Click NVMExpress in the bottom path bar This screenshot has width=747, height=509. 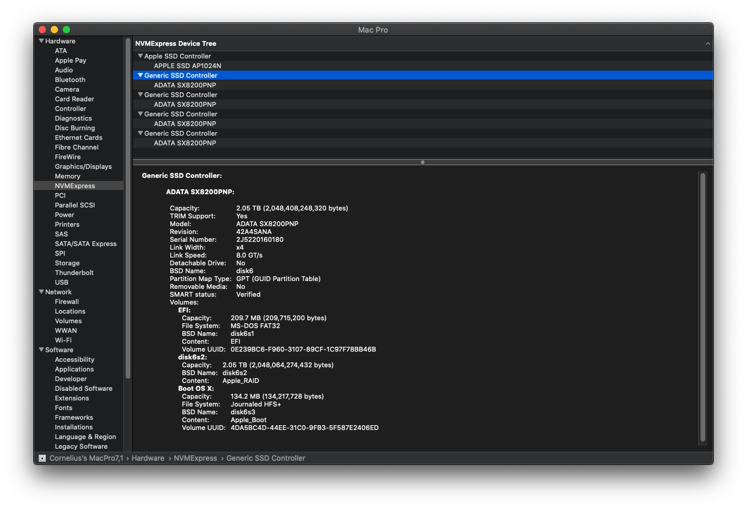[196, 458]
